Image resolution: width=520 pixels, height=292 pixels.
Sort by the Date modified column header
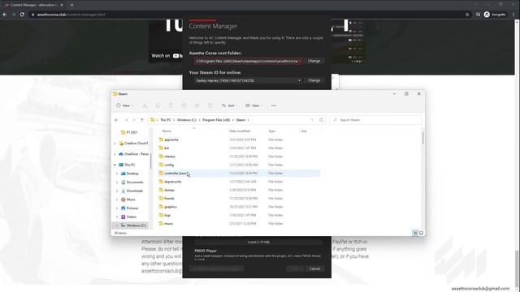click(x=240, y=131)
